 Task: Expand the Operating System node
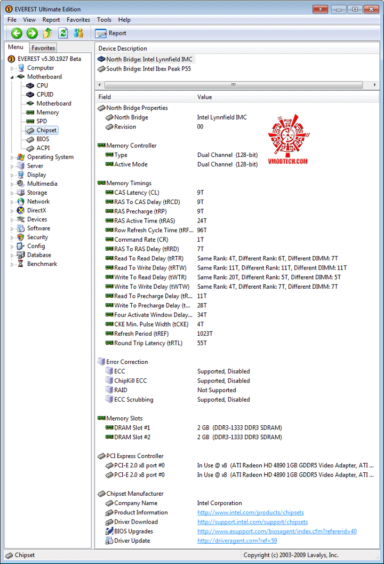12,157
